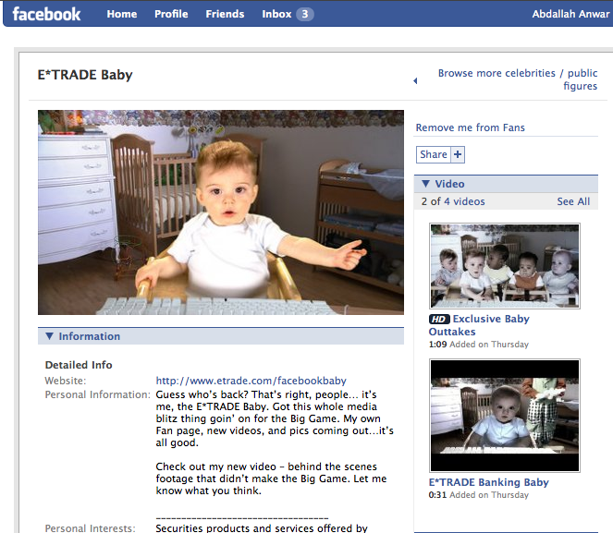613x533 pixels.
Task: Click the HD badge icon
Action: pyautogui.click(x=439, y=319)
